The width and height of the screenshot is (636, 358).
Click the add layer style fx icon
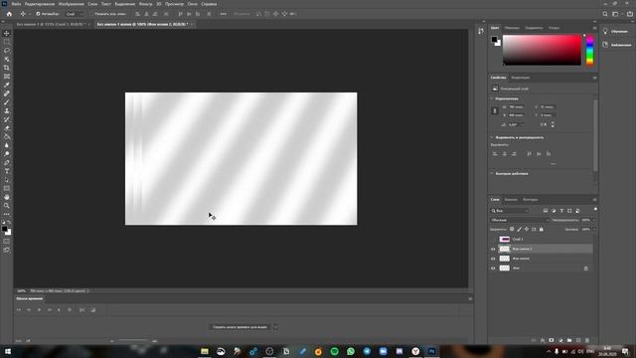[543, 340]
